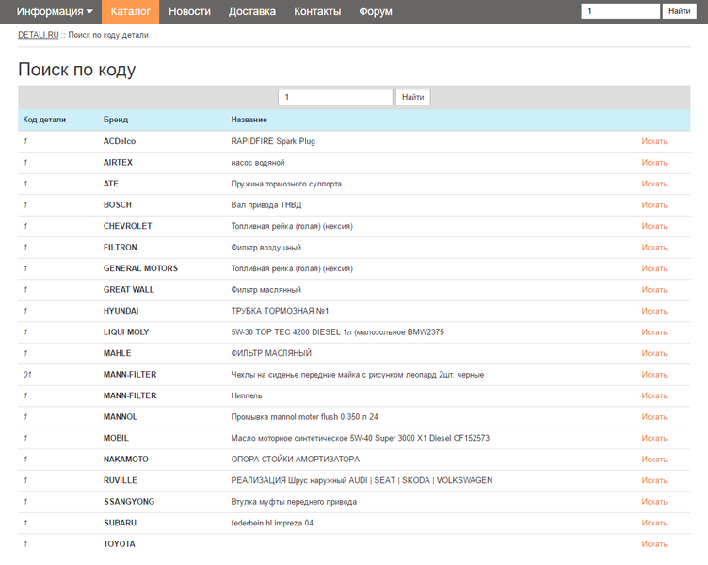Click Найти button in the top bar
This screenshot has width=708, height=565.
679,11
